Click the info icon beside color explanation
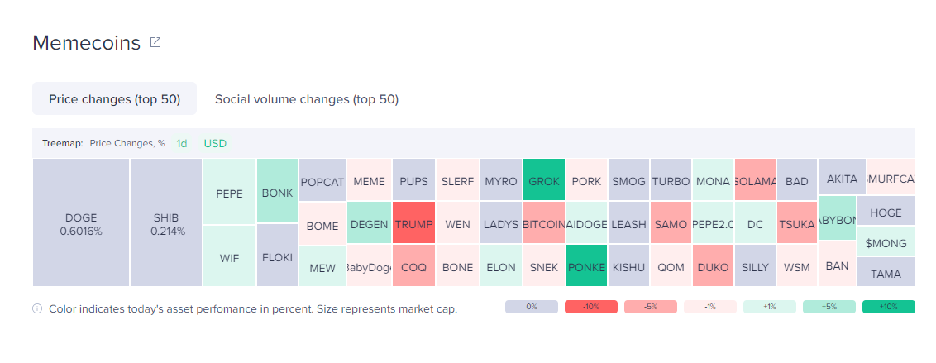 pos(37,308)
